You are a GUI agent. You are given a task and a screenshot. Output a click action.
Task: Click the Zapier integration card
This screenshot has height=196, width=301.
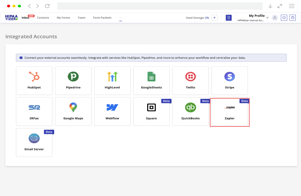pos(230,112)
